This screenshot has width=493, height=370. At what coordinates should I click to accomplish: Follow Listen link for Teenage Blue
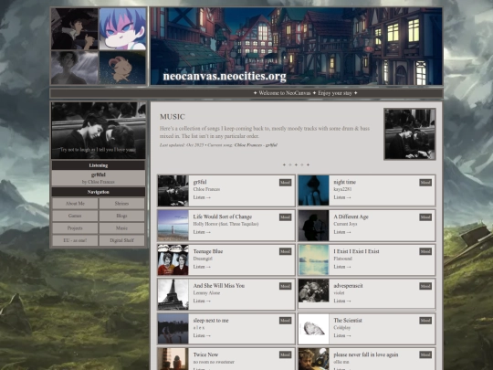202,267
